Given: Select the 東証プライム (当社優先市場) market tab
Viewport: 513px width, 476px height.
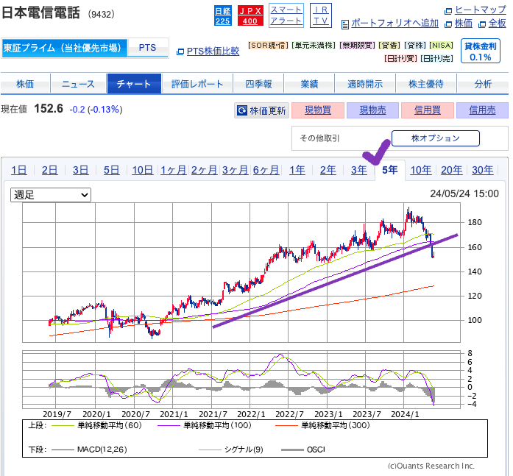Looking at the screenshot, I should tap(64, 48).
